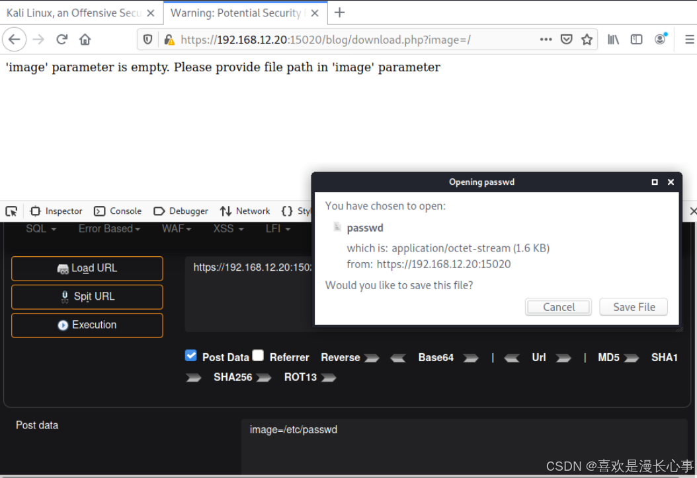Open the page actions three-dot menu
Image resolution: width=697 pixels, height=478 pixels.
point(546,40)
